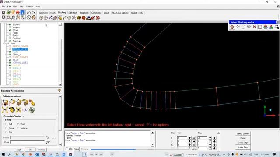Click the Associate Edge to Surface icon
The height and width of the screenshot is (157, 280).
tap(18, 102)
